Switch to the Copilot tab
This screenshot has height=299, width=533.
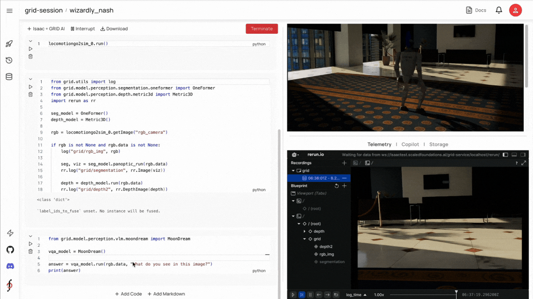click(x=410, y=144)
